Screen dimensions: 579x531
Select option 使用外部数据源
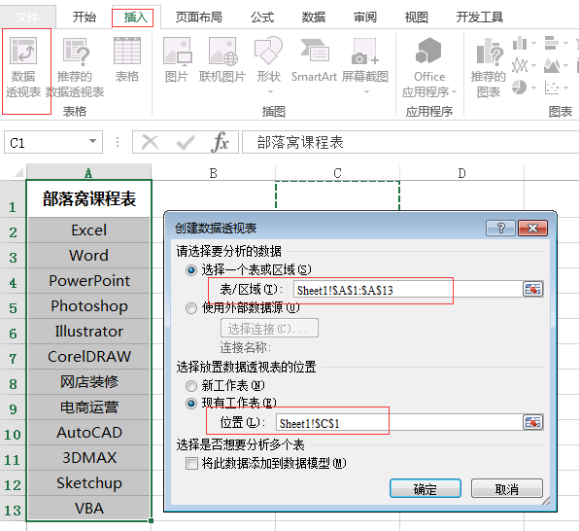(x=191, y=308)
